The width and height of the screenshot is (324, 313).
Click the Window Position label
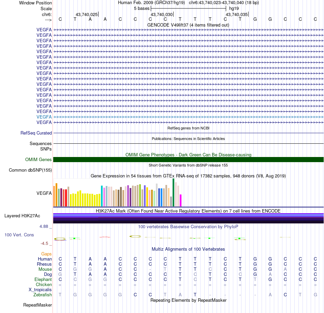pyautogui.click(x=35, y=3)
